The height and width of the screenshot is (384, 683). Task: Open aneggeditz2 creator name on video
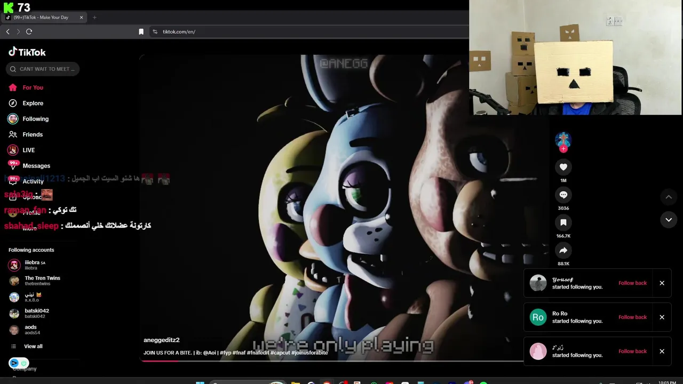(162, 340)
